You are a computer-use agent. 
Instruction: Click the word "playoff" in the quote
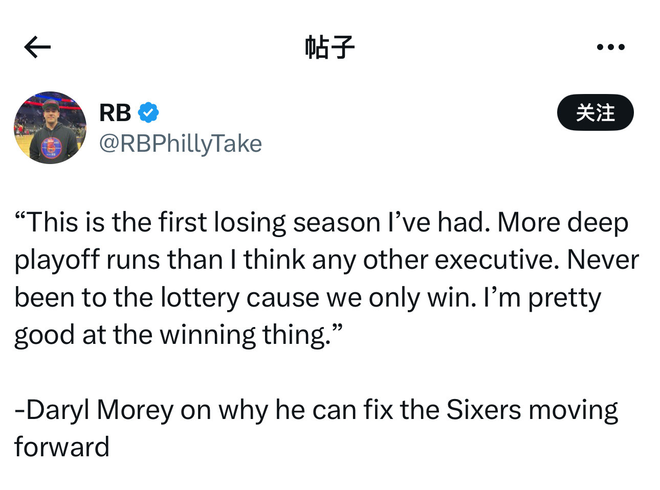(57, 260)
